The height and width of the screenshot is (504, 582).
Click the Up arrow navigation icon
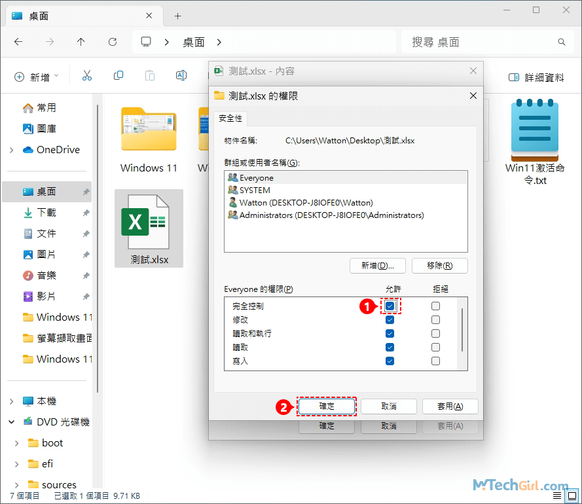81,42
